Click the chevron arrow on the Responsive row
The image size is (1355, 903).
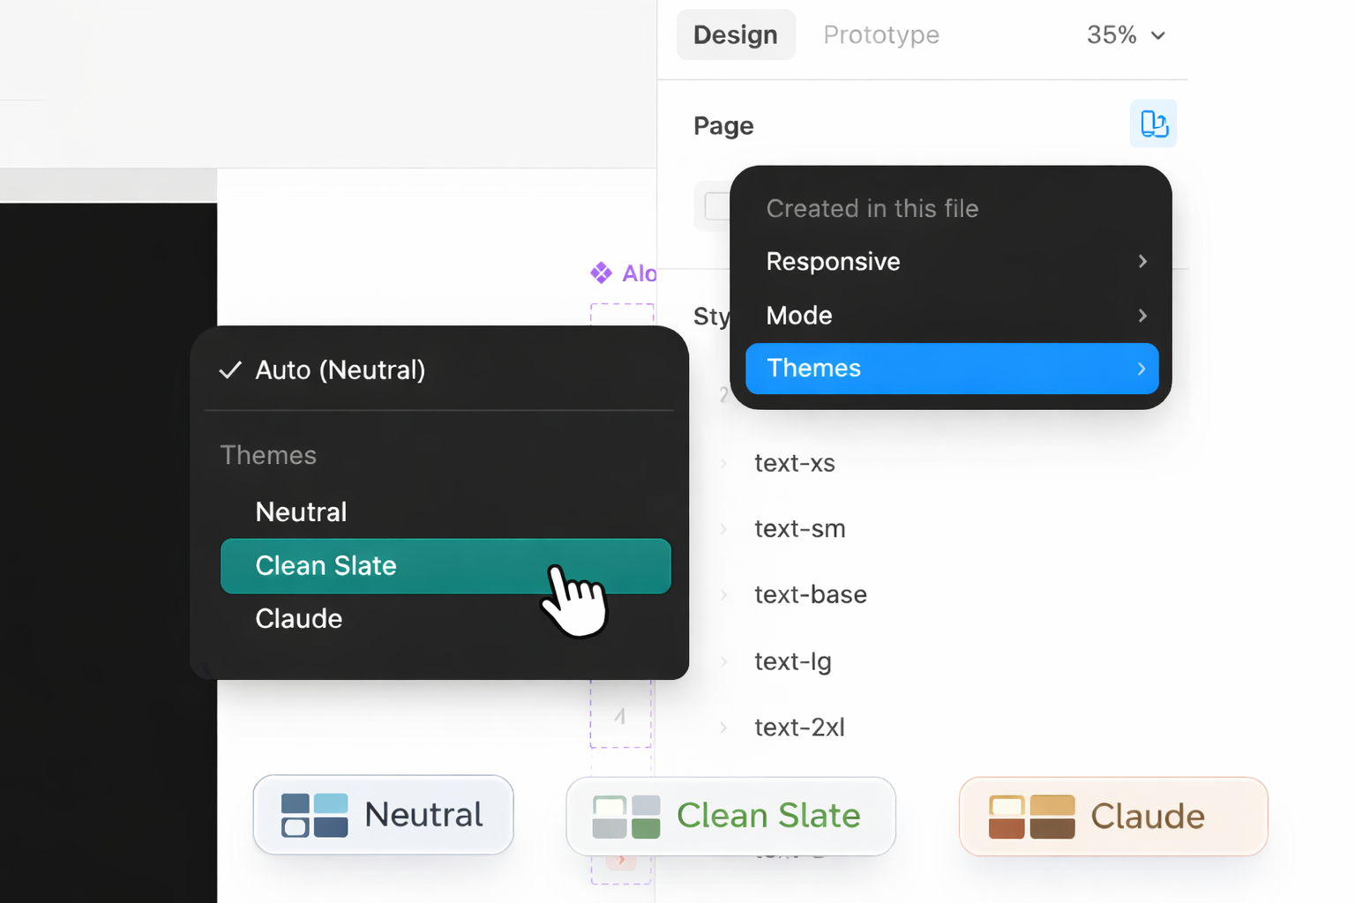(x=1142, y=261)
